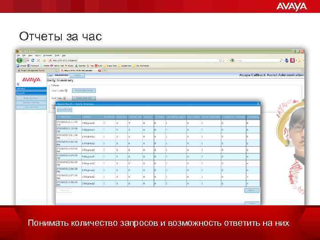Open the Yahoo Mail bookmark
The height and width of the screenshot is (240, 320).
click(x=57, y=66)
